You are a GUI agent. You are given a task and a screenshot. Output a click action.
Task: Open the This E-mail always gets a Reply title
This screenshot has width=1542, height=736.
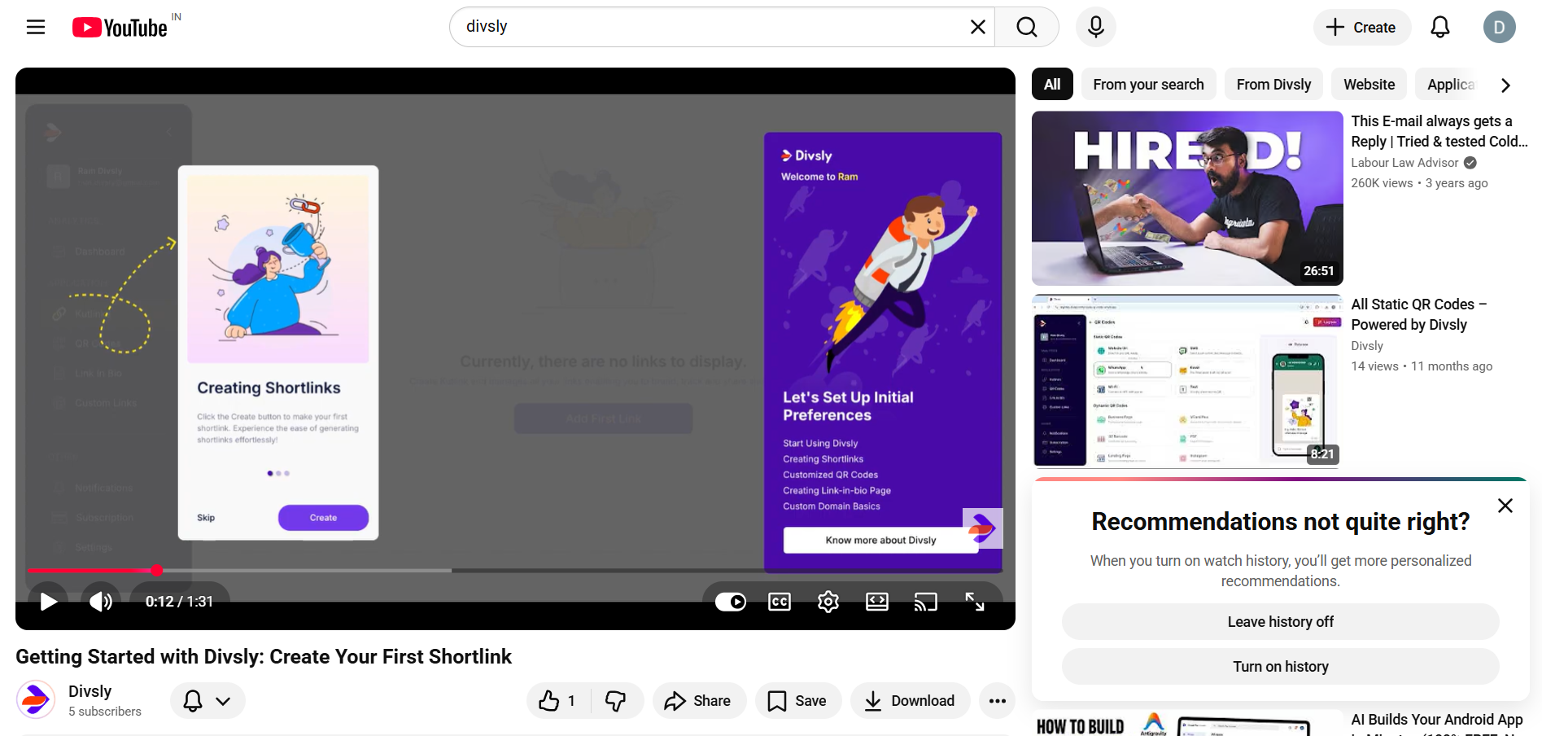(1439, 131)
